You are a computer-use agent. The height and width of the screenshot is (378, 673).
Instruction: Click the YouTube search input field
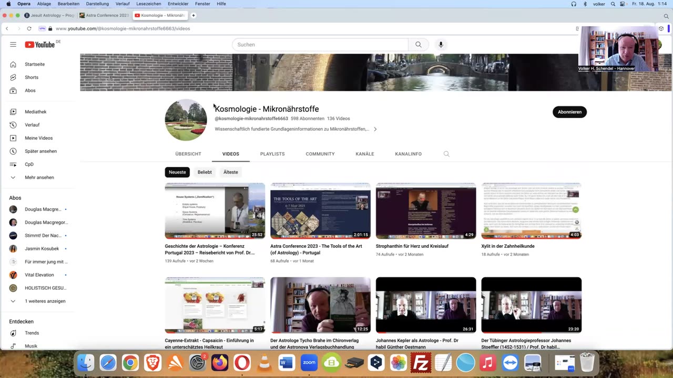click(x=320, y=45)
